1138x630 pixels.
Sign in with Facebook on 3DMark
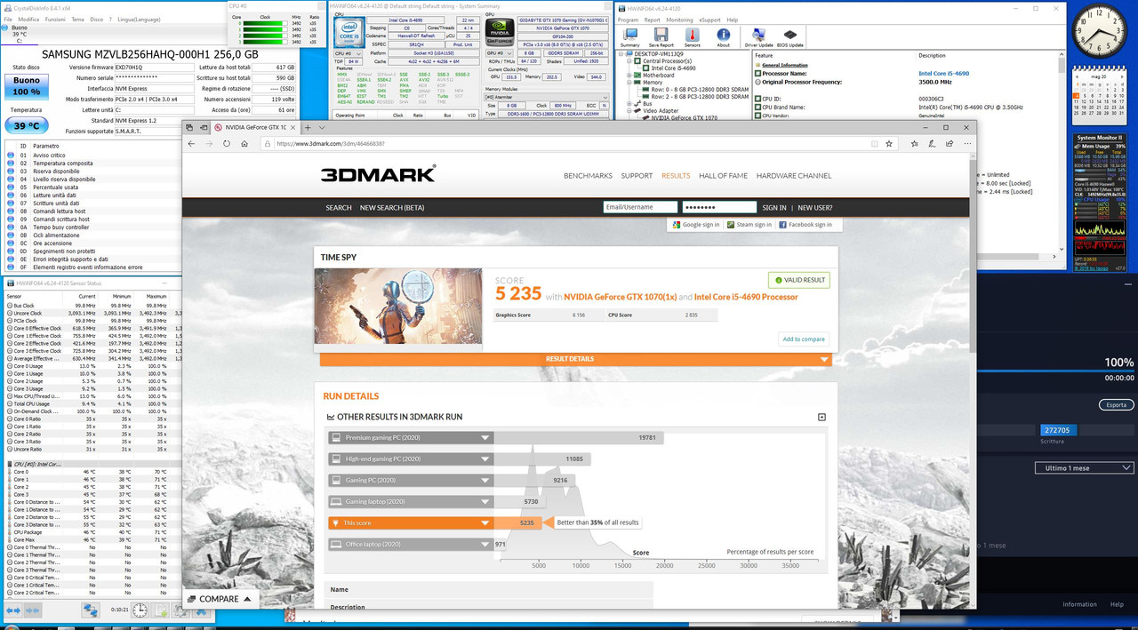point(805,225)
